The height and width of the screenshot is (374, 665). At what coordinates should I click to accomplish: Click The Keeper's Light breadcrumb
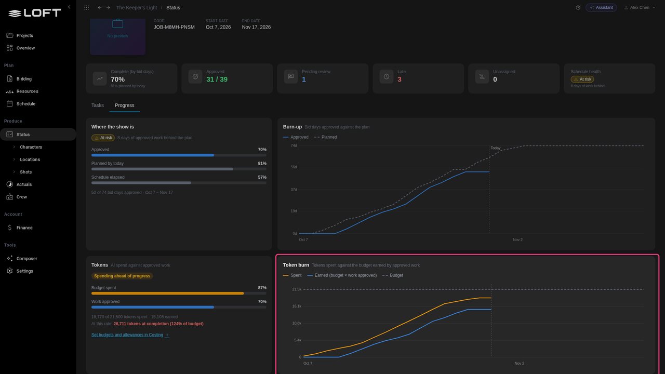pos(137,8)
